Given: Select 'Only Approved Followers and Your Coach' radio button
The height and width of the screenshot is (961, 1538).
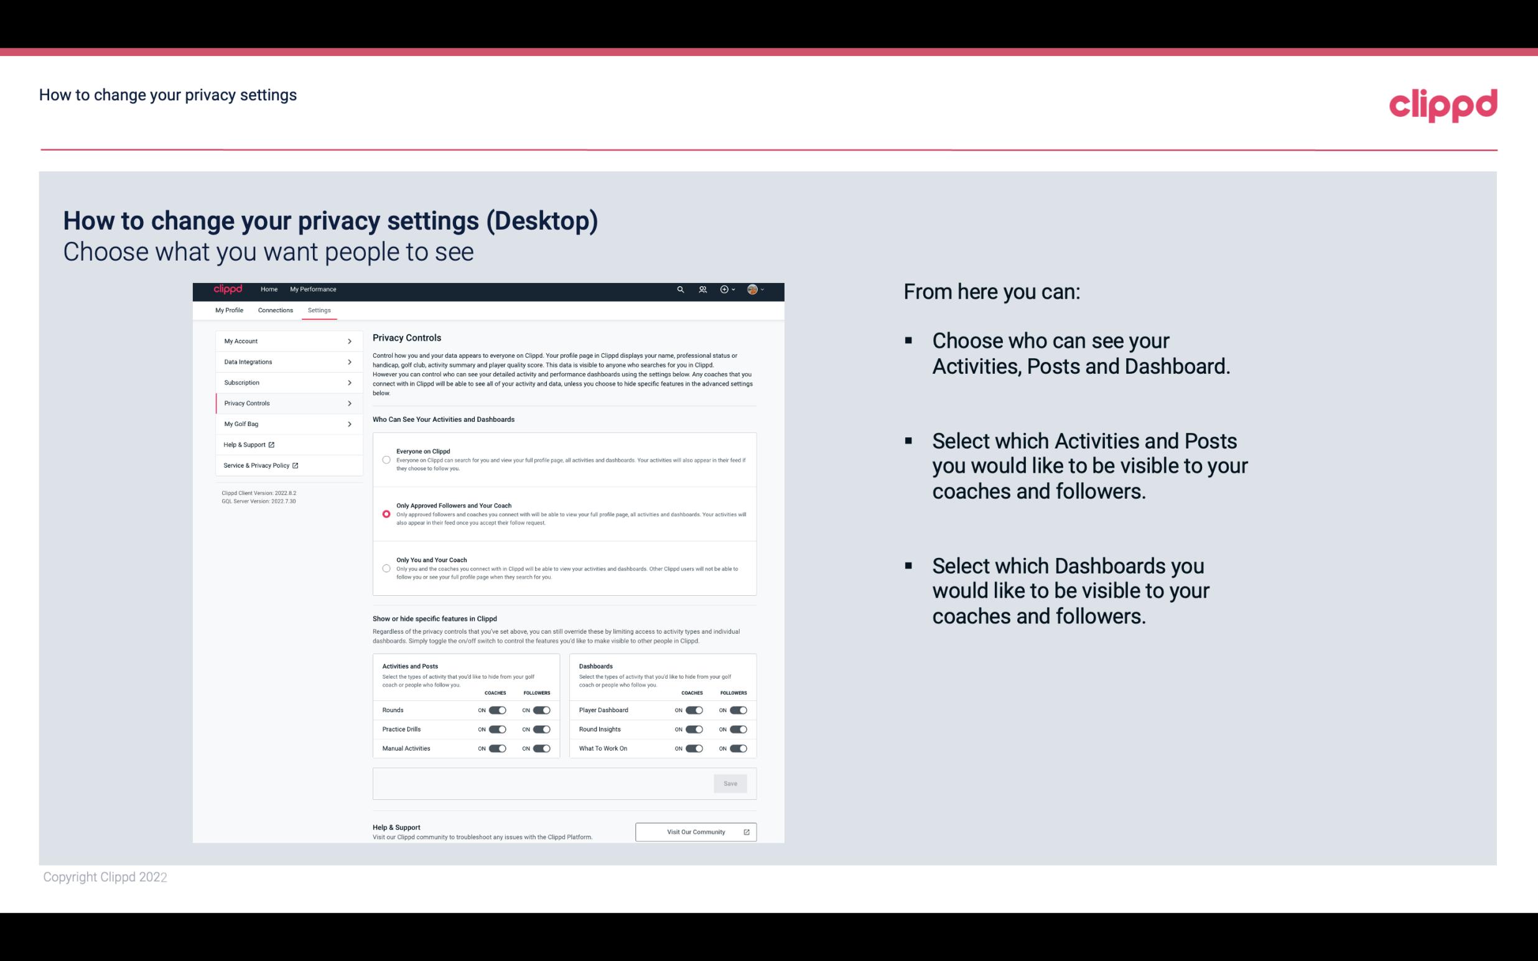Looking at the screenshot, I should pos(386,514).
